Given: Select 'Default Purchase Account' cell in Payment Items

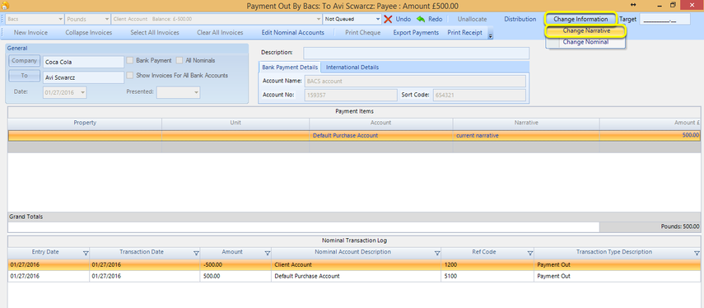Looking at the screenshot, I should tap(381, 135).
